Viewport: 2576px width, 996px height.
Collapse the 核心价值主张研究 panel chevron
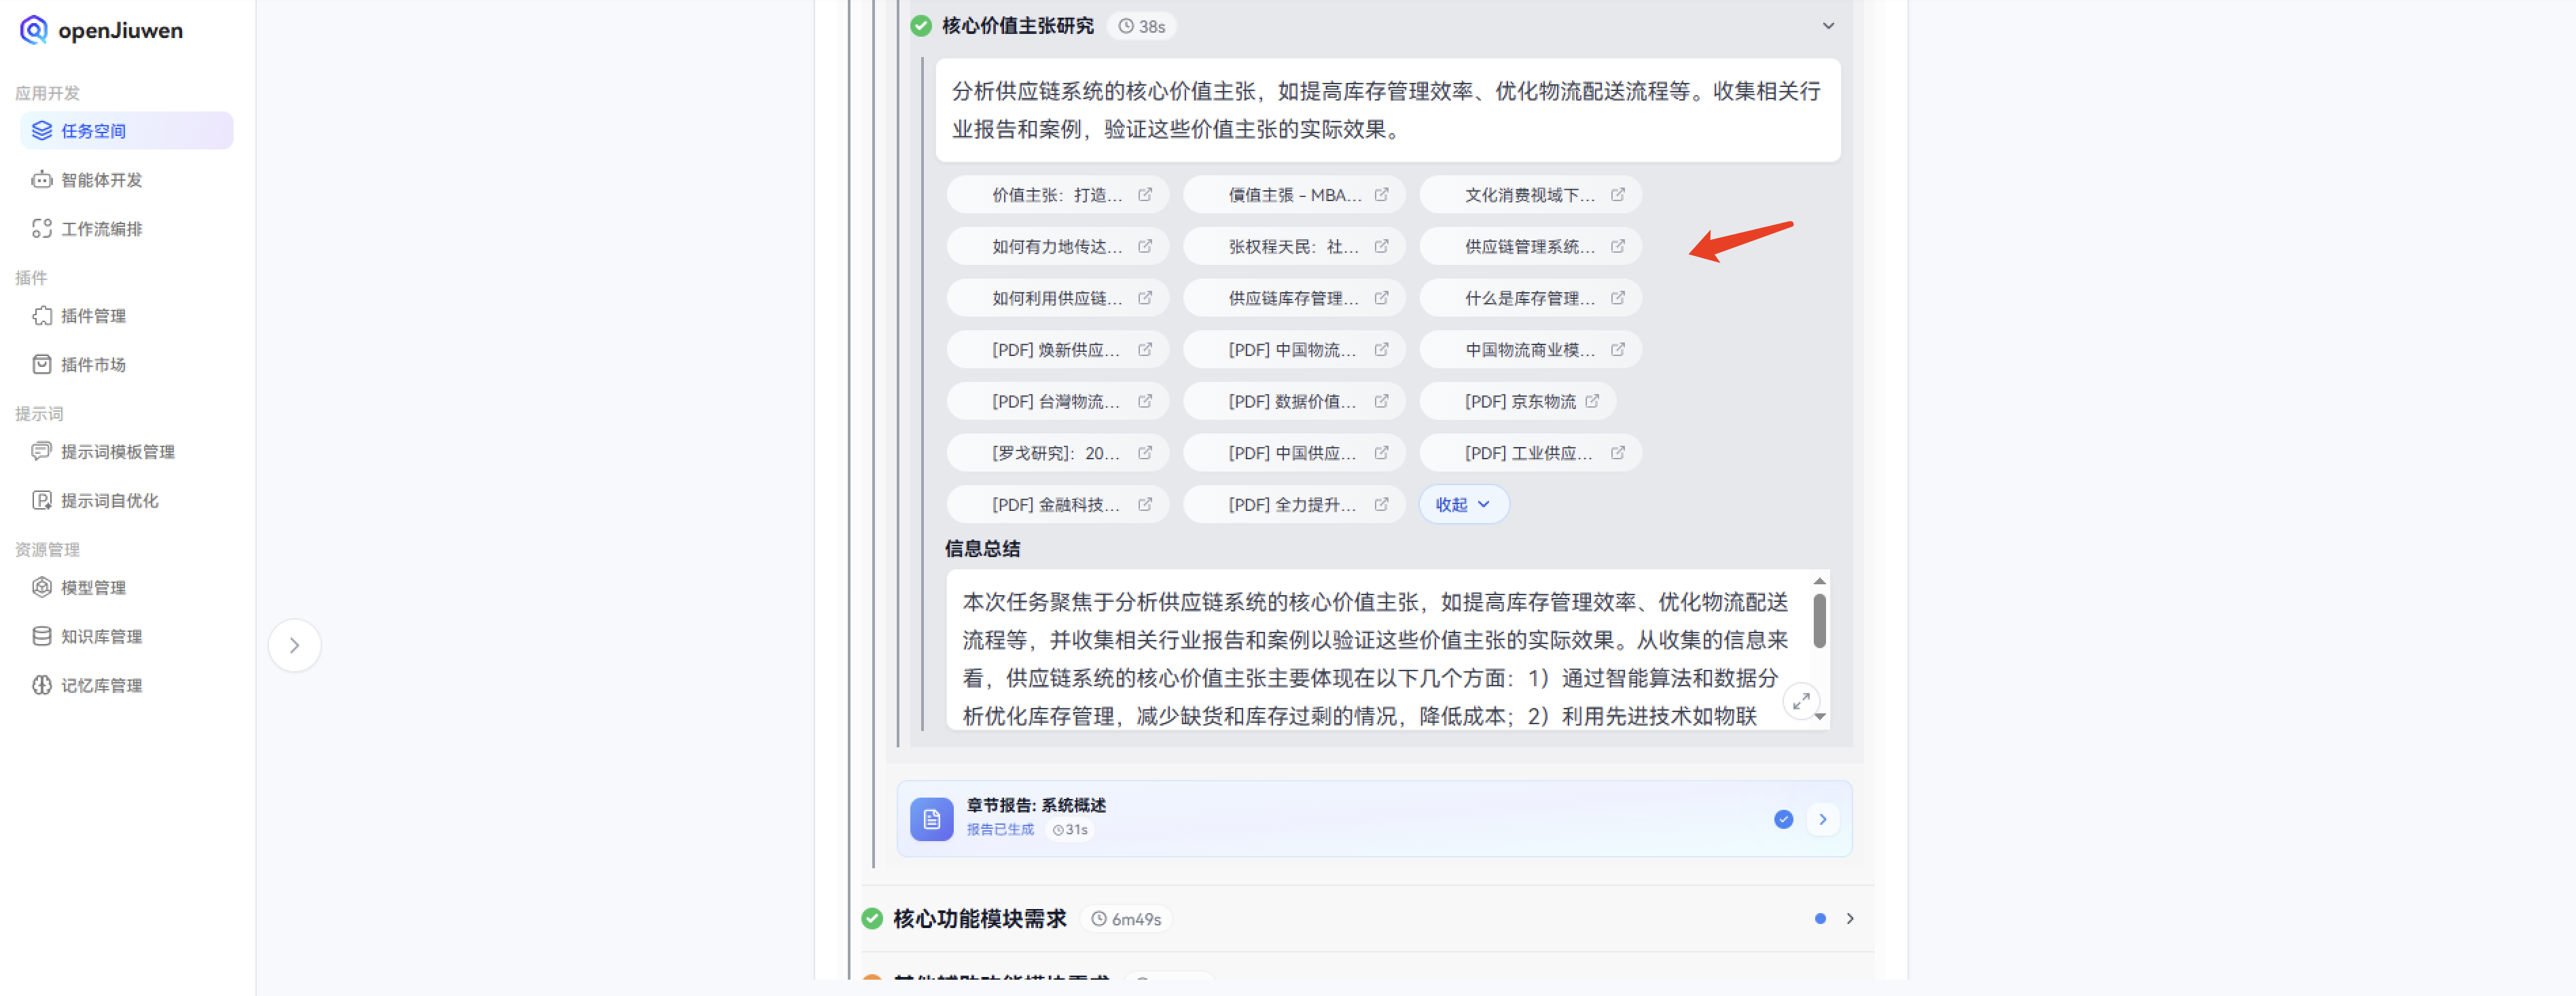1829,25
